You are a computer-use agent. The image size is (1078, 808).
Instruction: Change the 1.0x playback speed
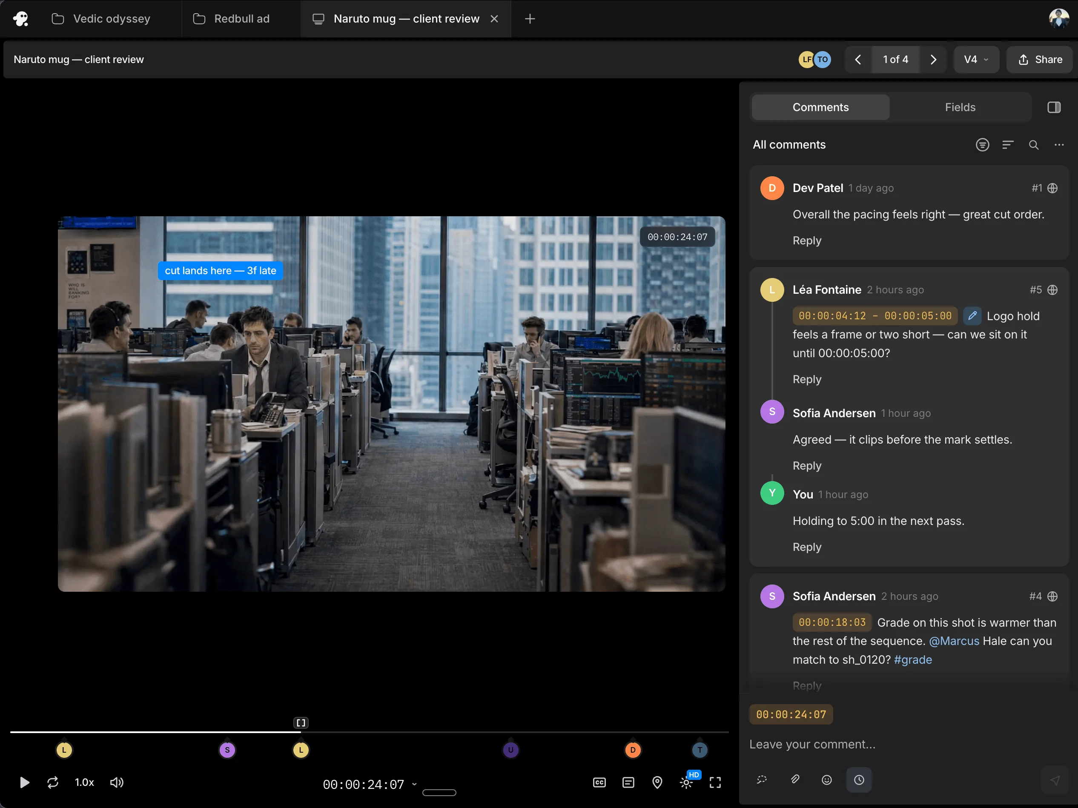click(84, 782)
